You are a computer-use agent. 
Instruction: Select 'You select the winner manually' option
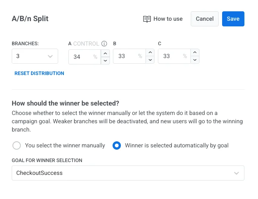[17, 145]
